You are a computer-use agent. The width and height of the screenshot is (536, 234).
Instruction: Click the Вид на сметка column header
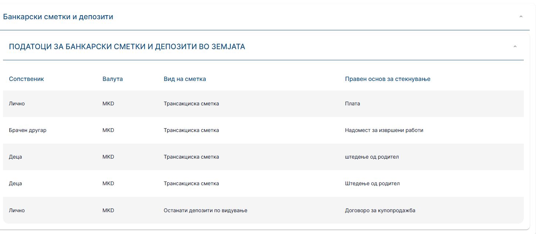click(x=185, y=79)
